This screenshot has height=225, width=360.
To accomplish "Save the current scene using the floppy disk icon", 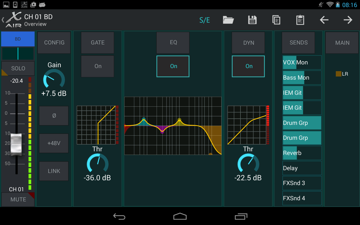I will (x=252, y=20).
